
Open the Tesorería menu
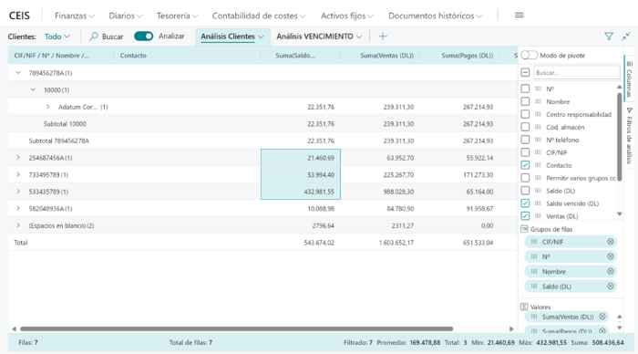coord(177,16)
